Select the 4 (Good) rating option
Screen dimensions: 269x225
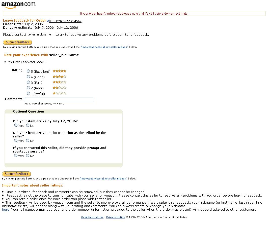(28, 77)
